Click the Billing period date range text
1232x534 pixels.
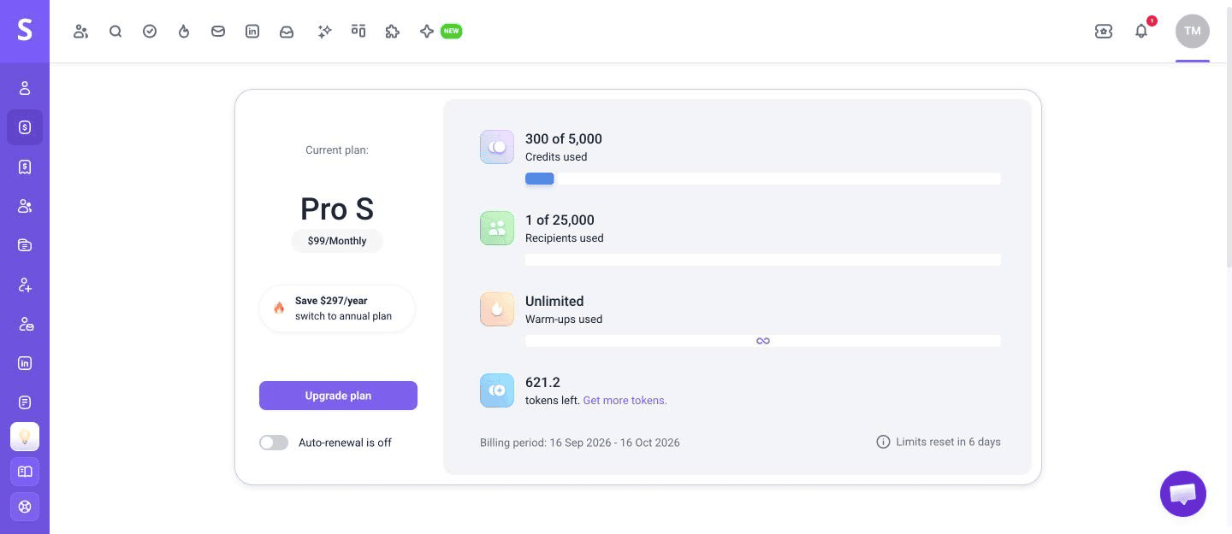580,443
